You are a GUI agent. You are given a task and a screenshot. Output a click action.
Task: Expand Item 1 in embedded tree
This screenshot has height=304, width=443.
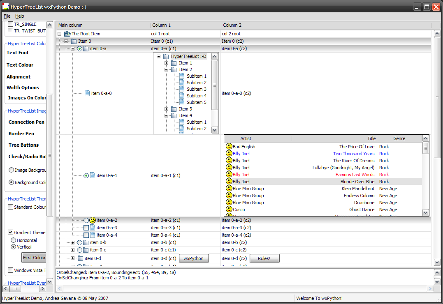166,63
